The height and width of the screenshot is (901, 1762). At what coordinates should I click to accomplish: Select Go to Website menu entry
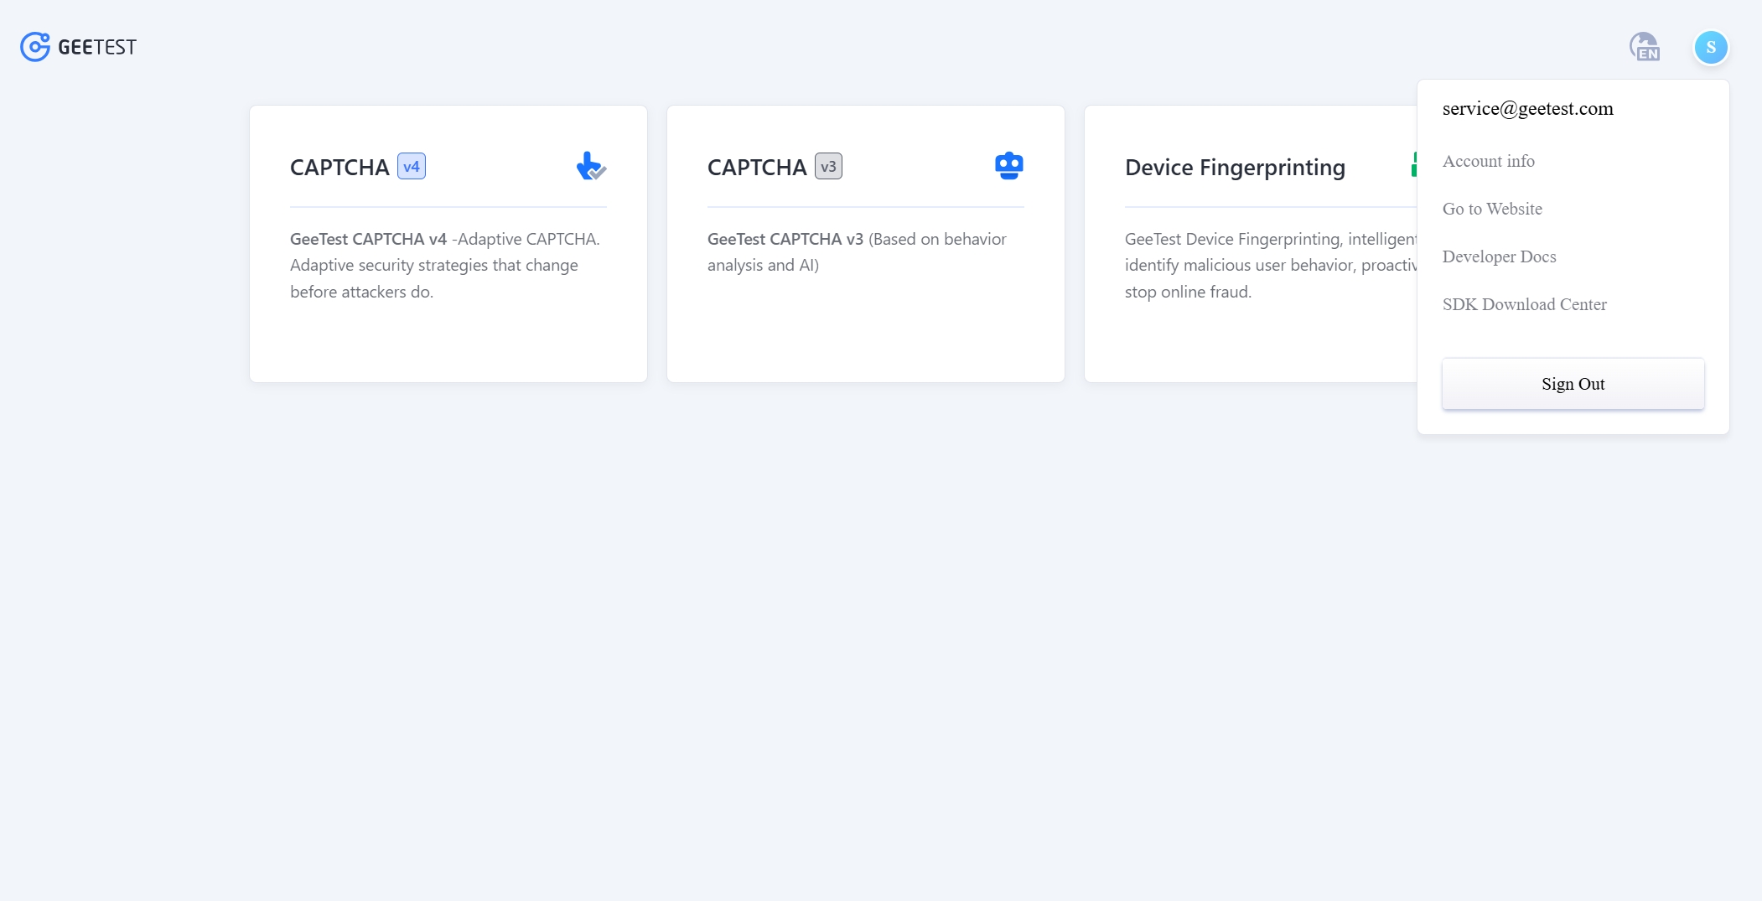coord(1491,209)
